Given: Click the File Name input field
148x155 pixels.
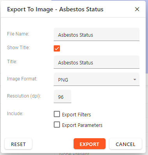Looking at the screenshot, I should [x=97, y=34].
